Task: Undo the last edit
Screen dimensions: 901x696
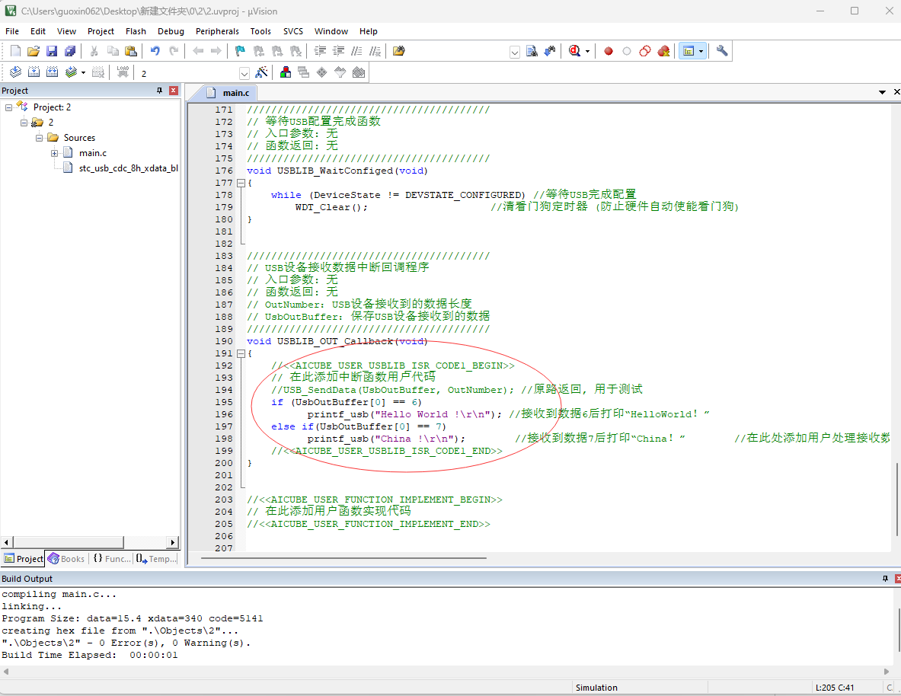Action: tap(155, 51)
